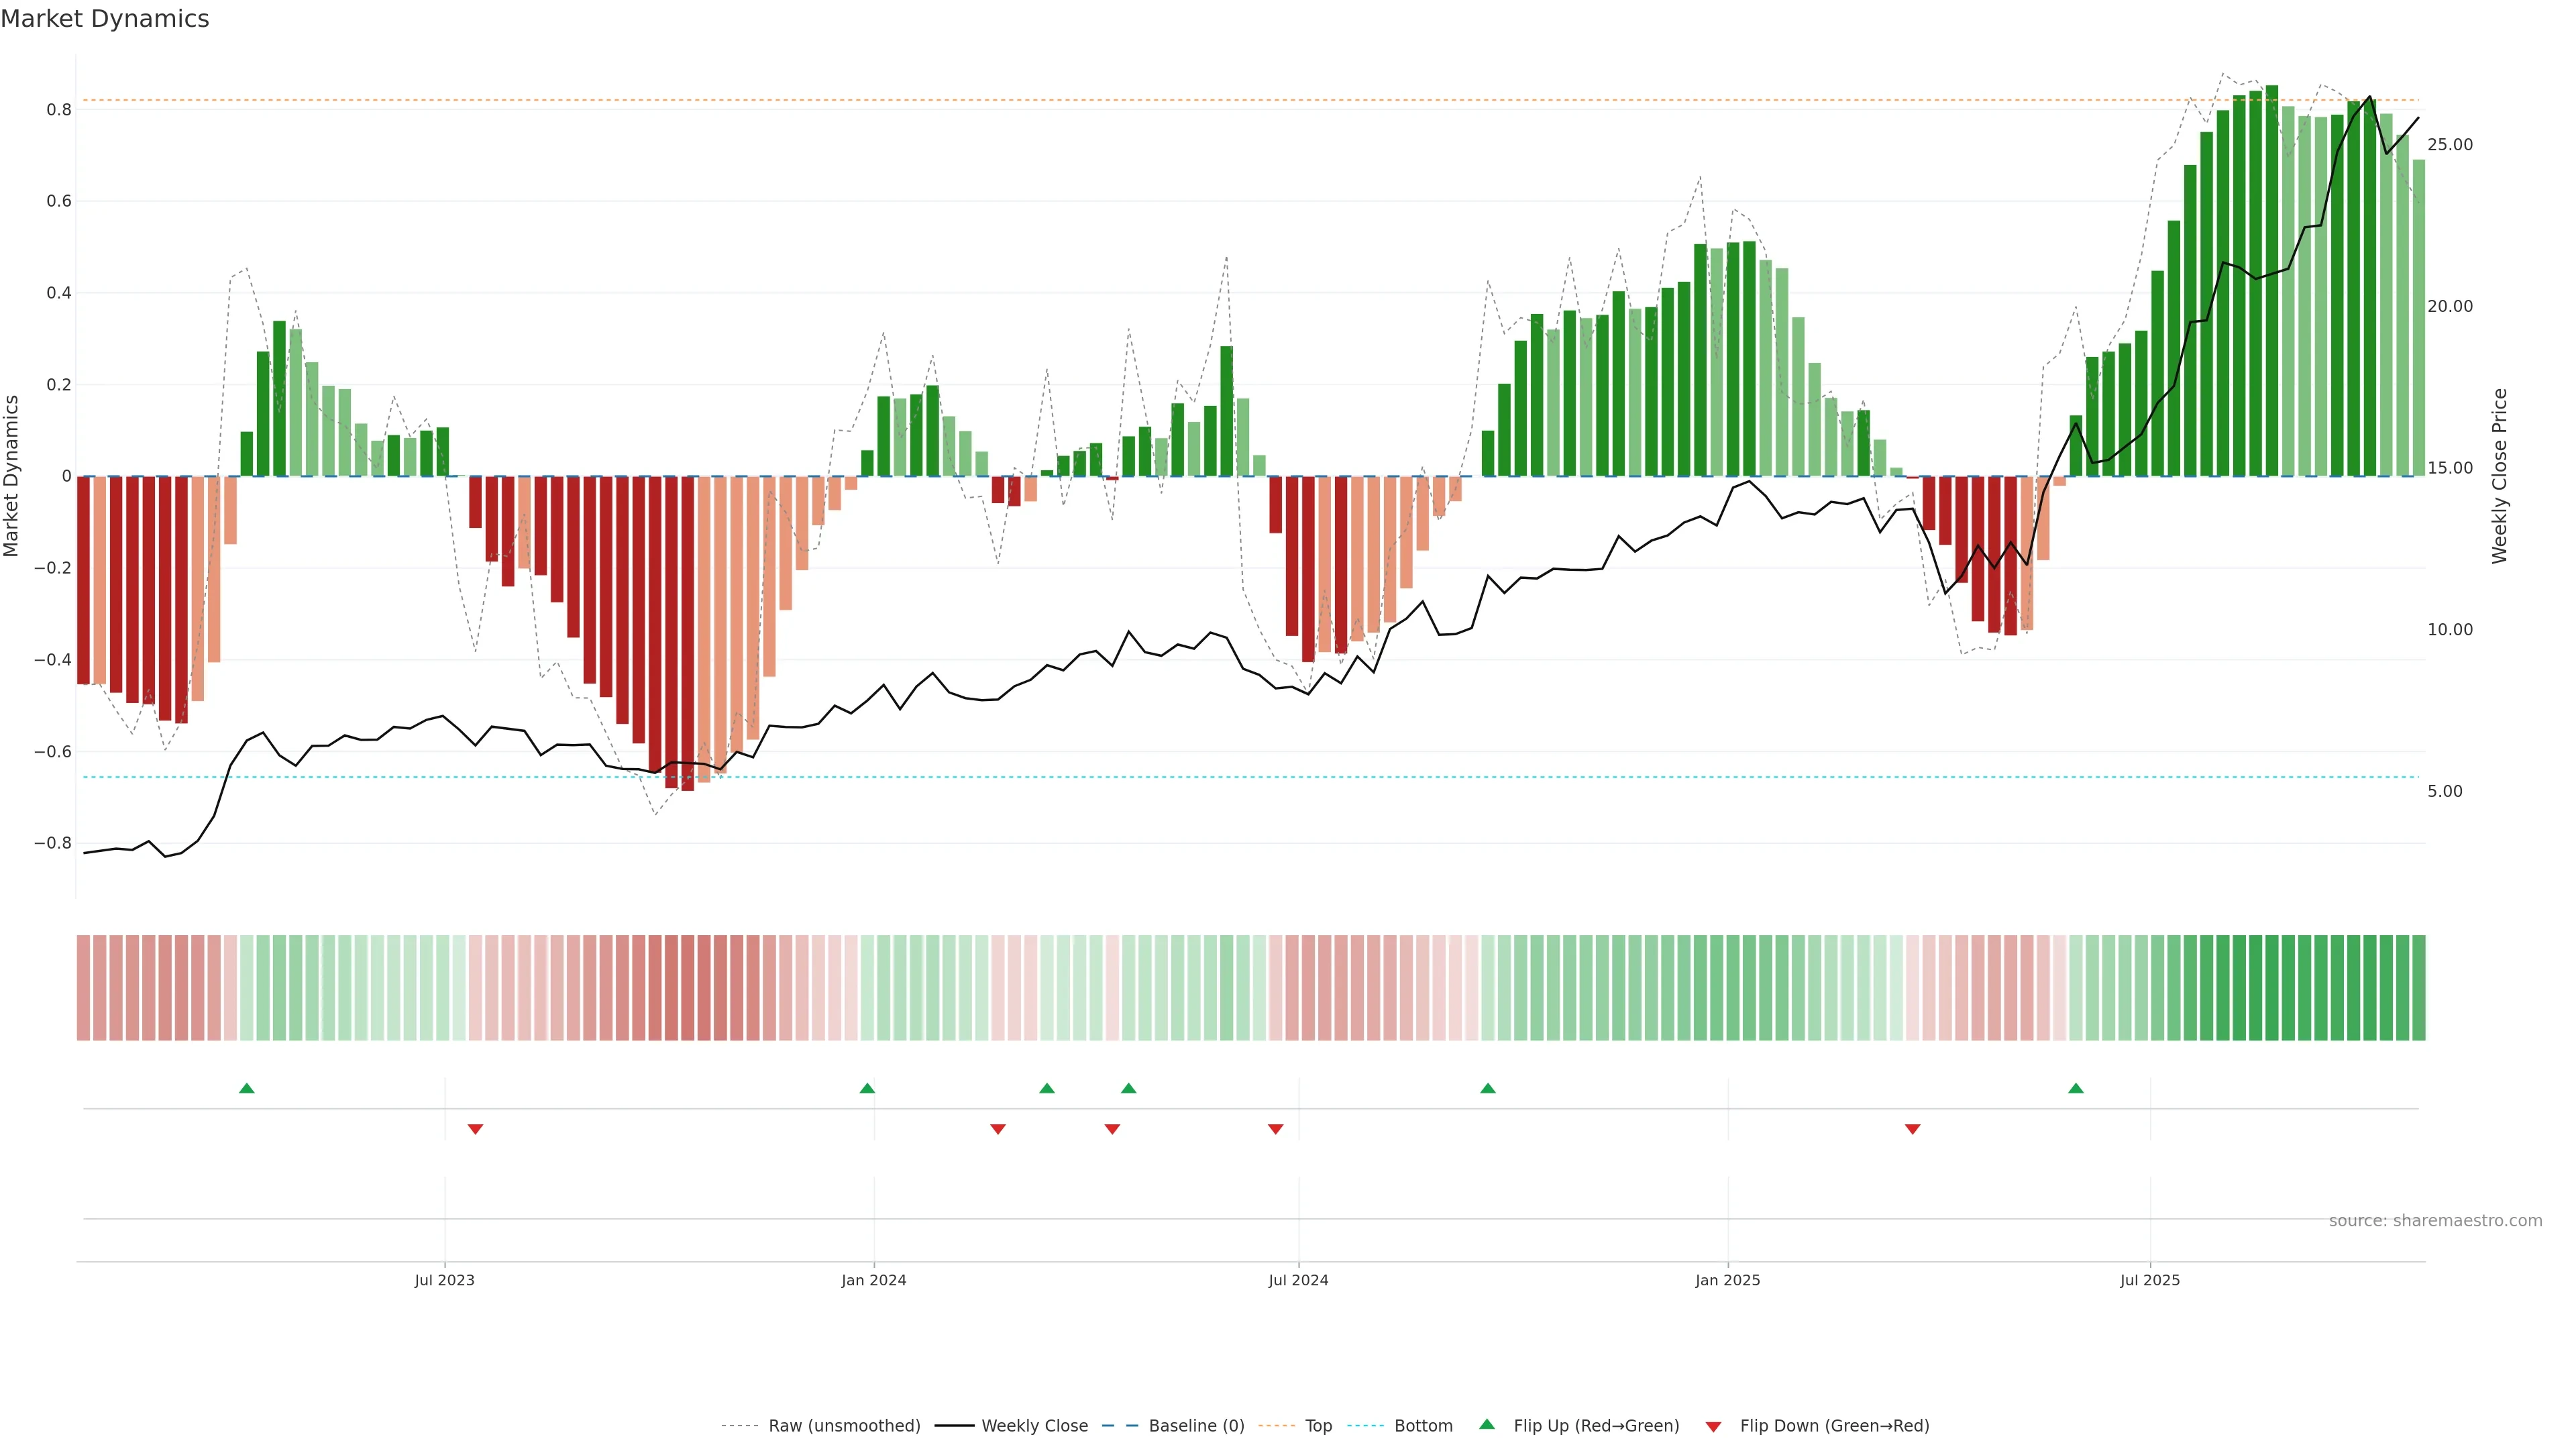
Task: Click the last green flip-up marker before Jul 2025
Action: pyautogui.click(x=2076, y=1088)
